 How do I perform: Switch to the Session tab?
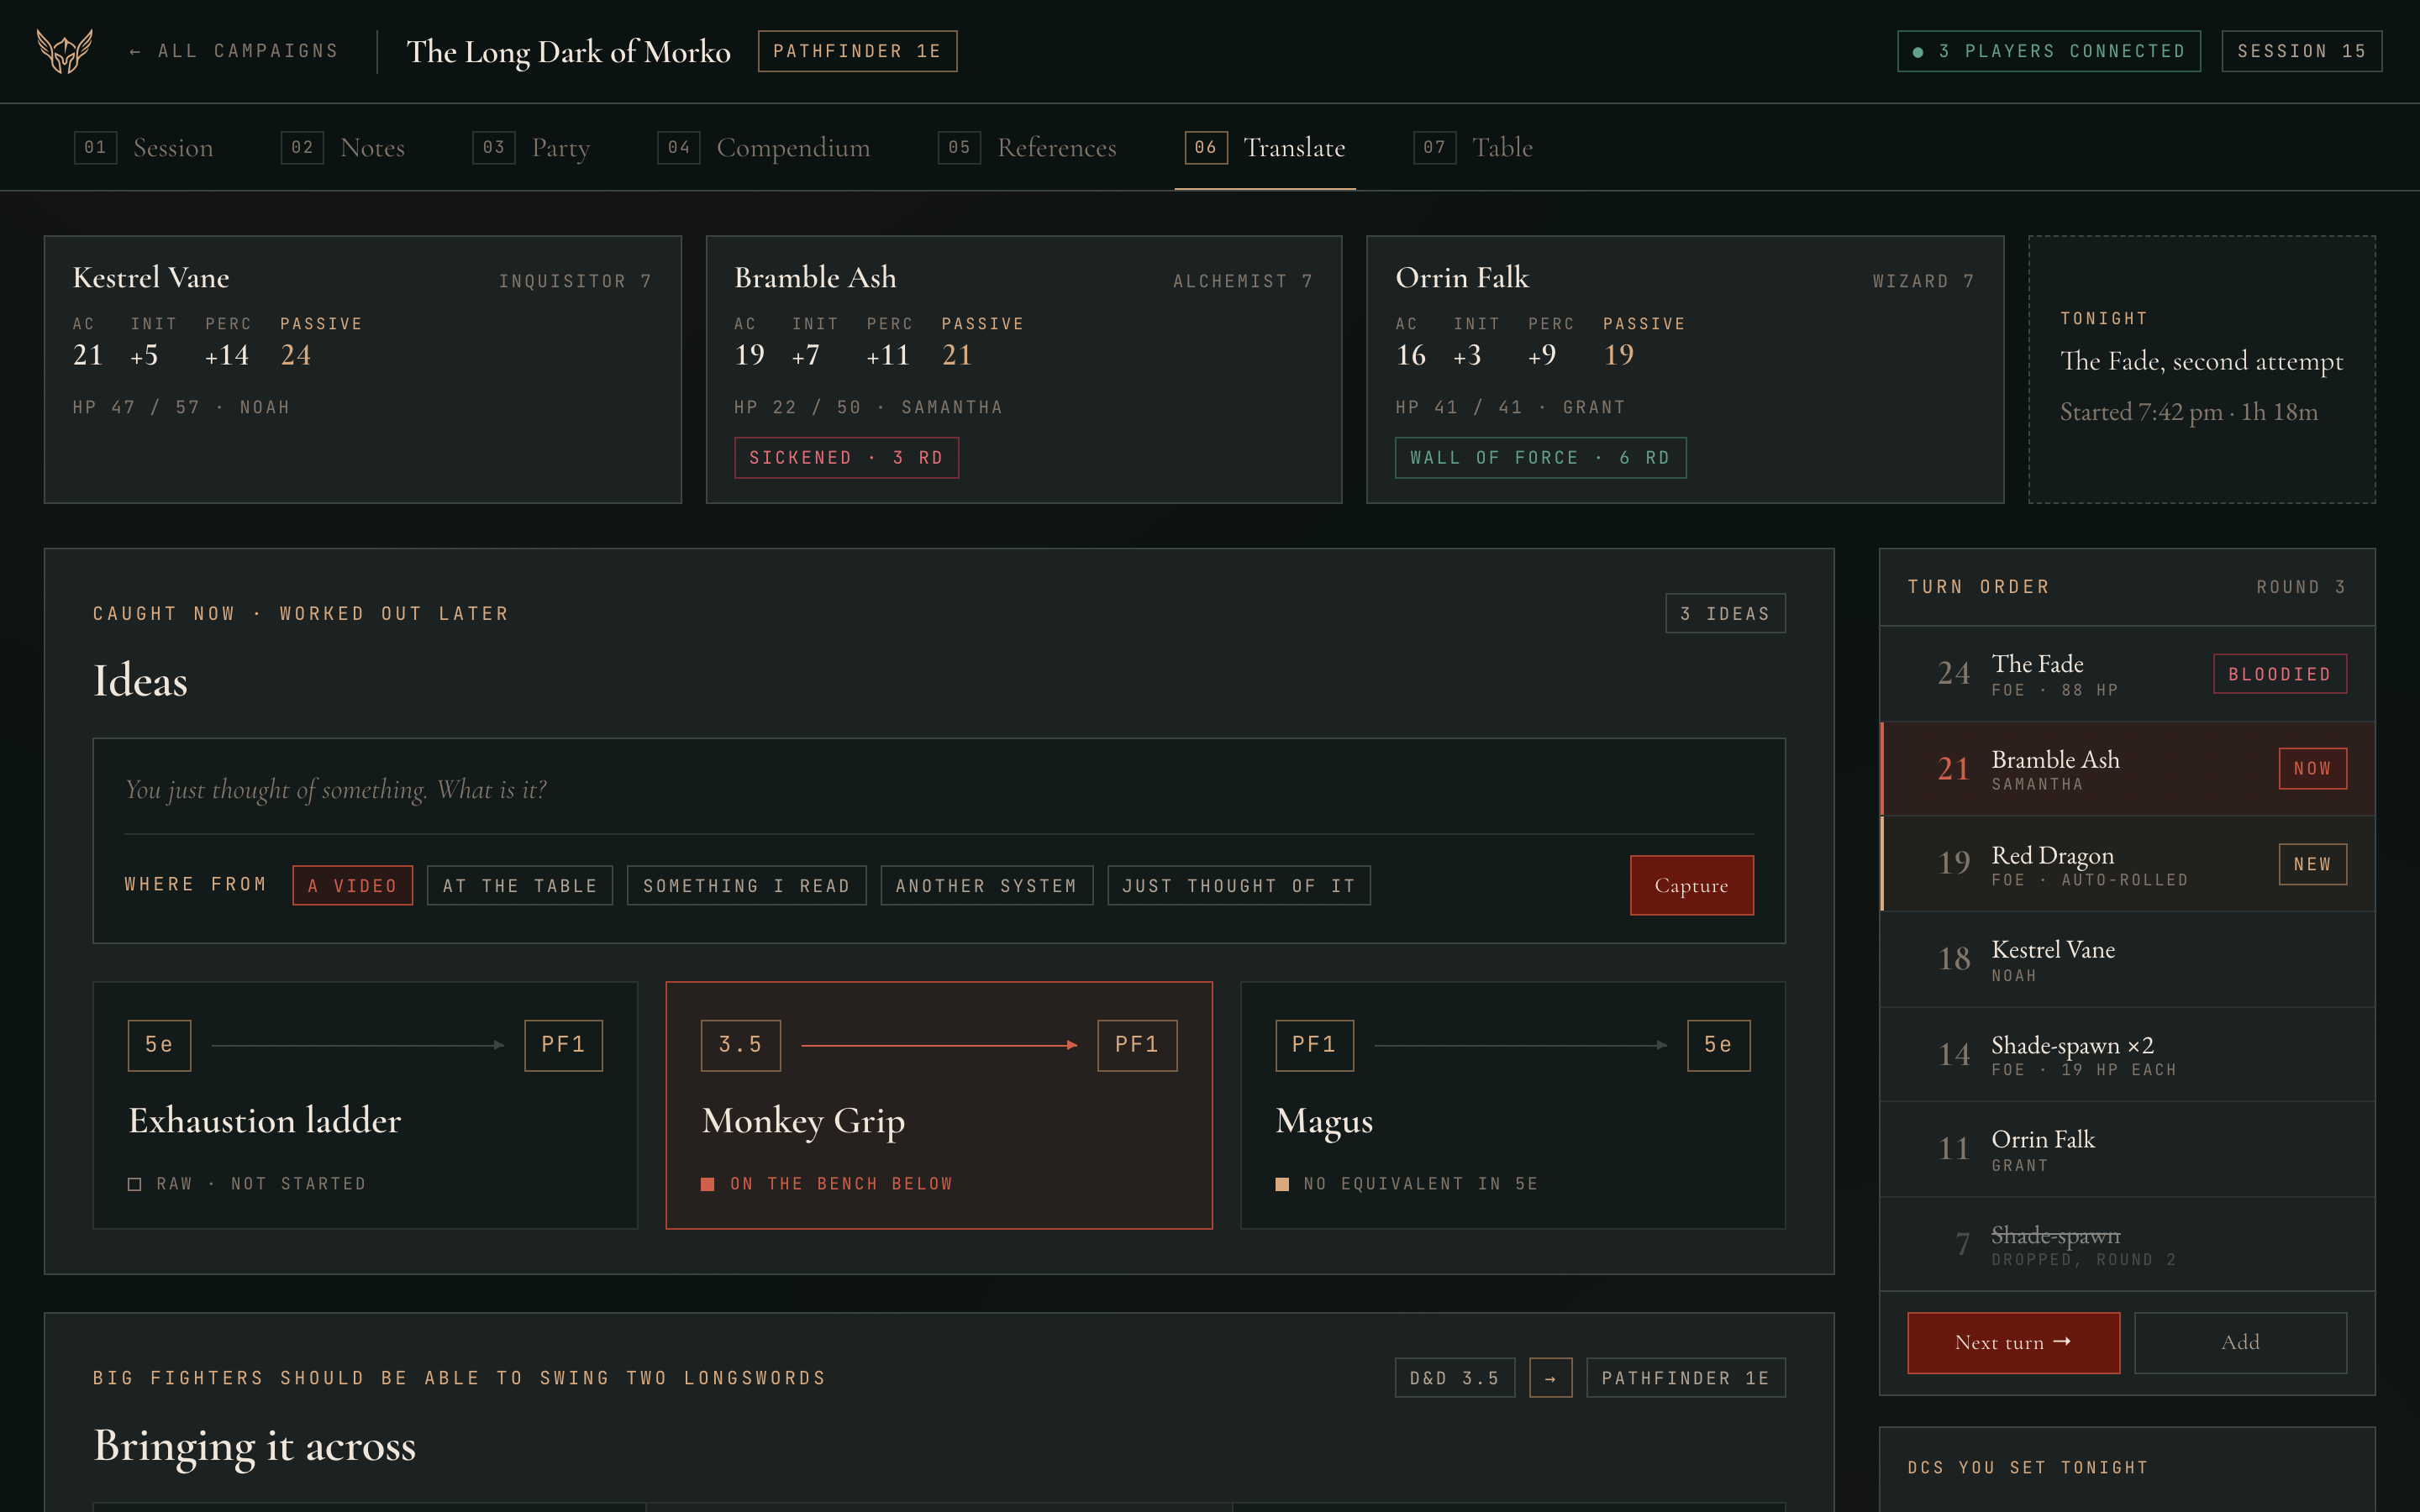pyautogui.click(x=144, y=148)
